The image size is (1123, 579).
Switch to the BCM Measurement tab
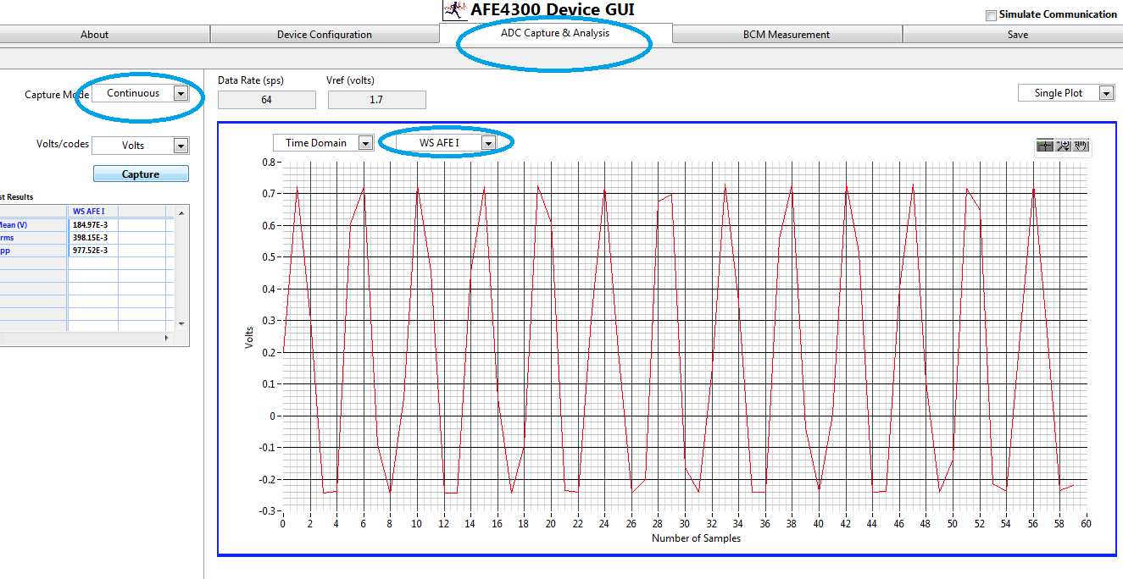tap(787, 35)
